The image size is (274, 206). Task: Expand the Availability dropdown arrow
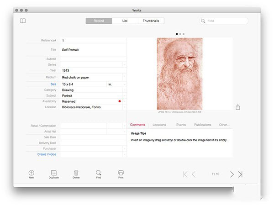tap(124, 101)
